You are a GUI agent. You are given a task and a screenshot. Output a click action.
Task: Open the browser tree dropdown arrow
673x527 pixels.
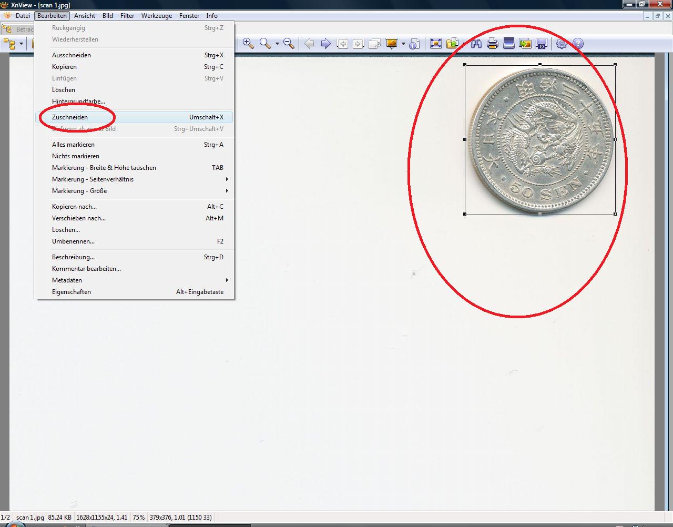point(21,44)
